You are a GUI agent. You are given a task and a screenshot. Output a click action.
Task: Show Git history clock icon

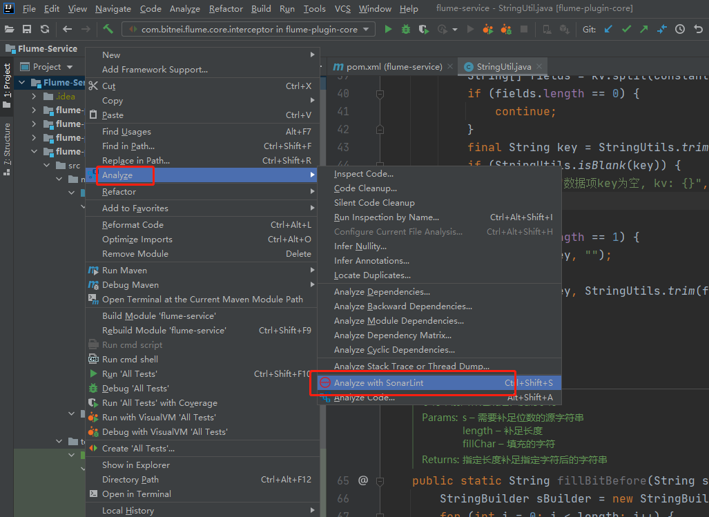click(680, 29)
